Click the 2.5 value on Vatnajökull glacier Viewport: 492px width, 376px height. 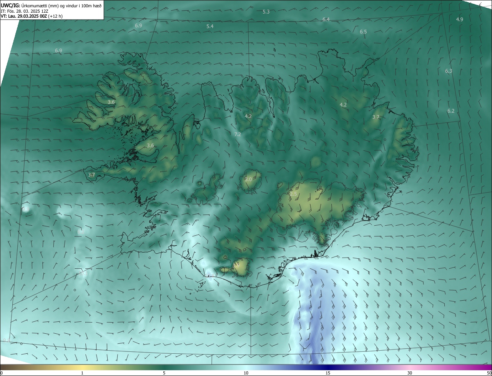click(293, 195)
